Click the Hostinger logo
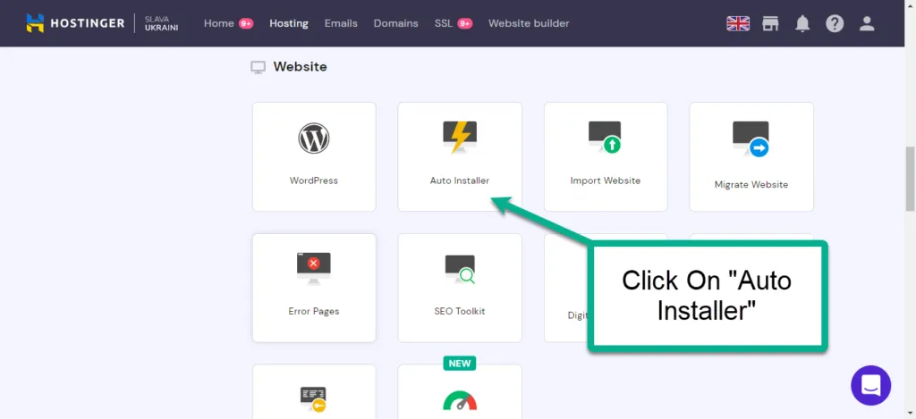Image resolution: width=916 pixels, height=419 pixels. tap(75, 23)
